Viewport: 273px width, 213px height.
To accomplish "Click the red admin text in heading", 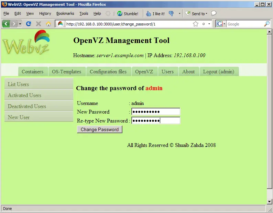I will [154, 88].
